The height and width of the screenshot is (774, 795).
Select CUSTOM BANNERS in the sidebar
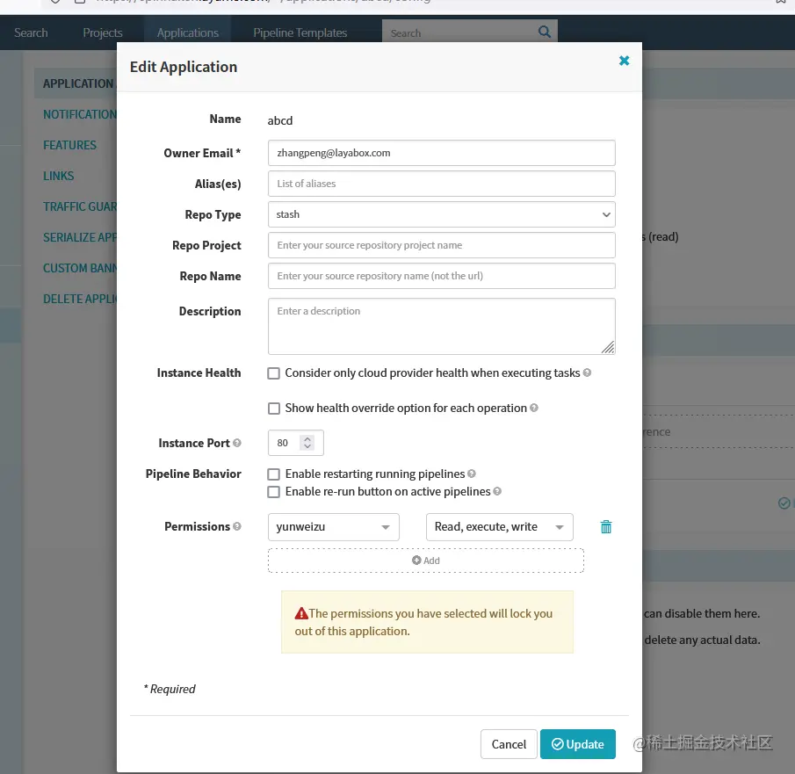[x=80, y=268]
